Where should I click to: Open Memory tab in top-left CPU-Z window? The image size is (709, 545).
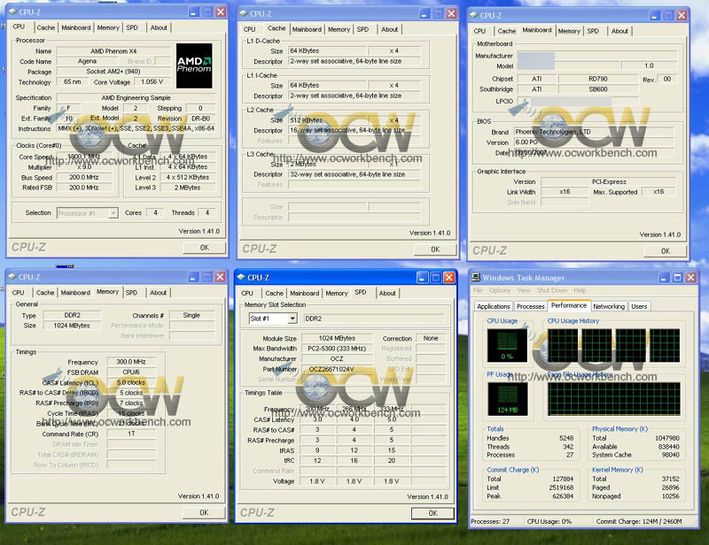click(x=108, y=27)
